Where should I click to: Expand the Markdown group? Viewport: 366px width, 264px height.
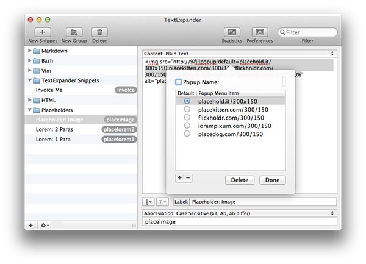pos(30,51)
